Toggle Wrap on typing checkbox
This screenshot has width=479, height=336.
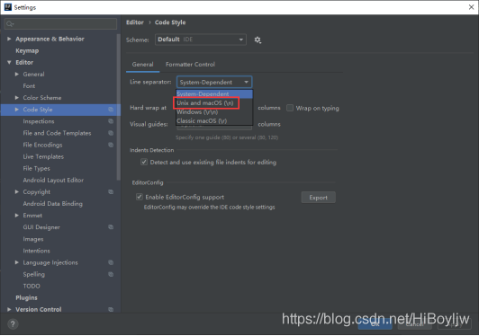pyautogui.click(x=290, y=108)
